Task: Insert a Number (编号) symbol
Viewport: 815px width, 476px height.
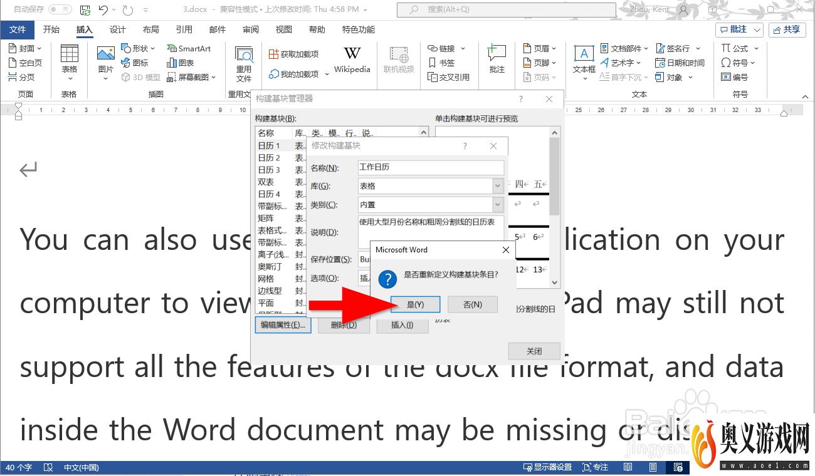Action: 734,77
